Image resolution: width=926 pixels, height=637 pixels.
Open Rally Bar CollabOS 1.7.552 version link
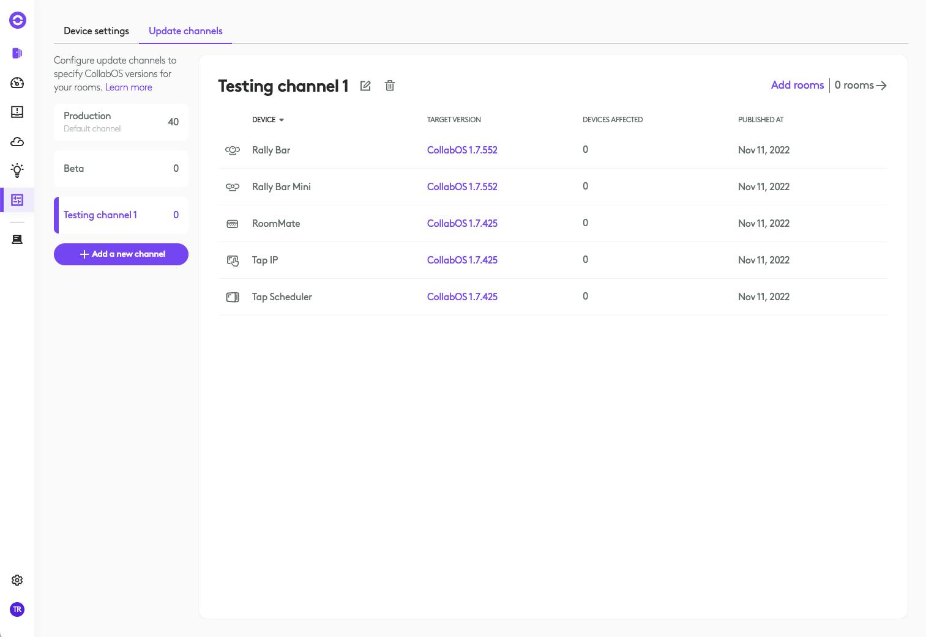pyautogui.click(x=462, y=150)
